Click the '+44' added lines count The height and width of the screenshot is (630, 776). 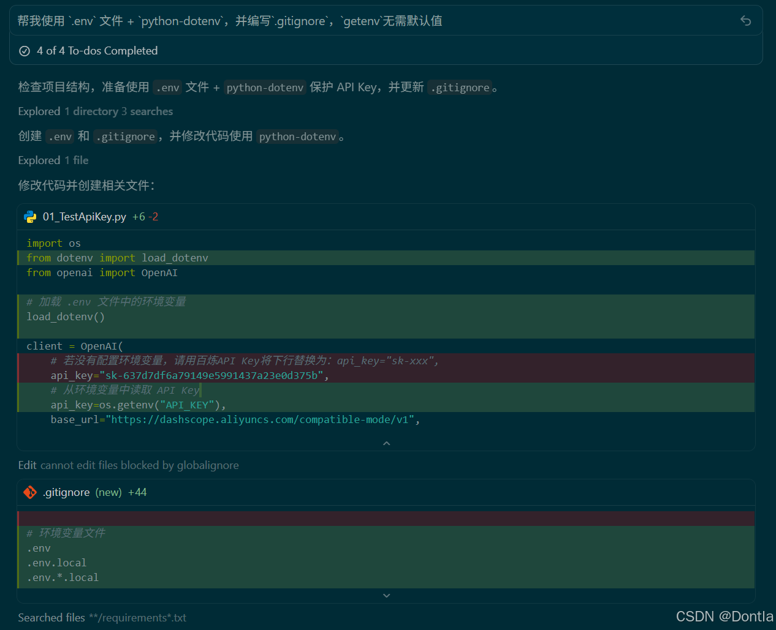point(137,492)
